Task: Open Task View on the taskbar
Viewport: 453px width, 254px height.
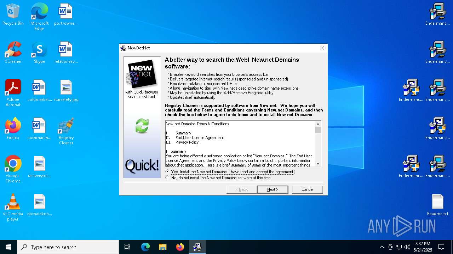Action: [x=127, y=247]
